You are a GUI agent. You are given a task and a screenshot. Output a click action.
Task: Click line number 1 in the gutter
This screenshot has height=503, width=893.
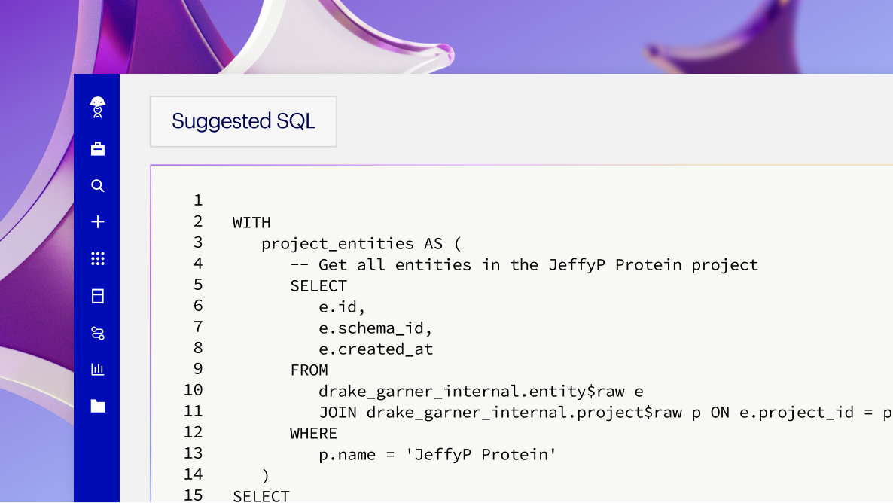198,200
